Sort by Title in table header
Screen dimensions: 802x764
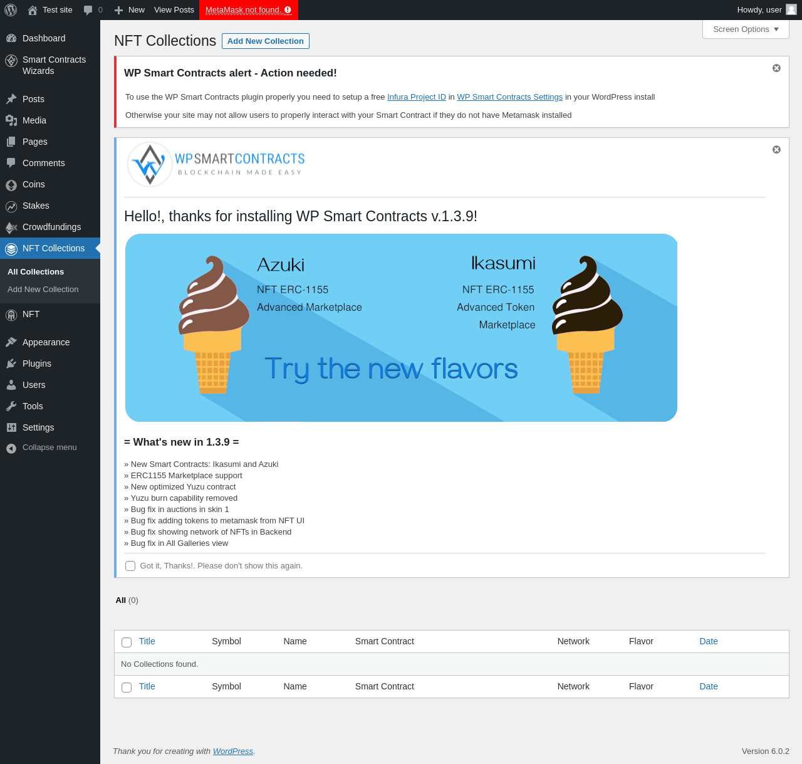click(x=147, y=641)
